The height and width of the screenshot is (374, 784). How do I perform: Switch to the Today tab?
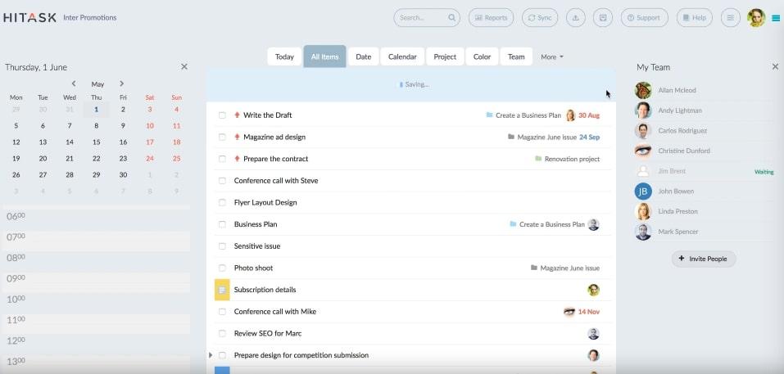pyautogui.click(x=284, y=57)
